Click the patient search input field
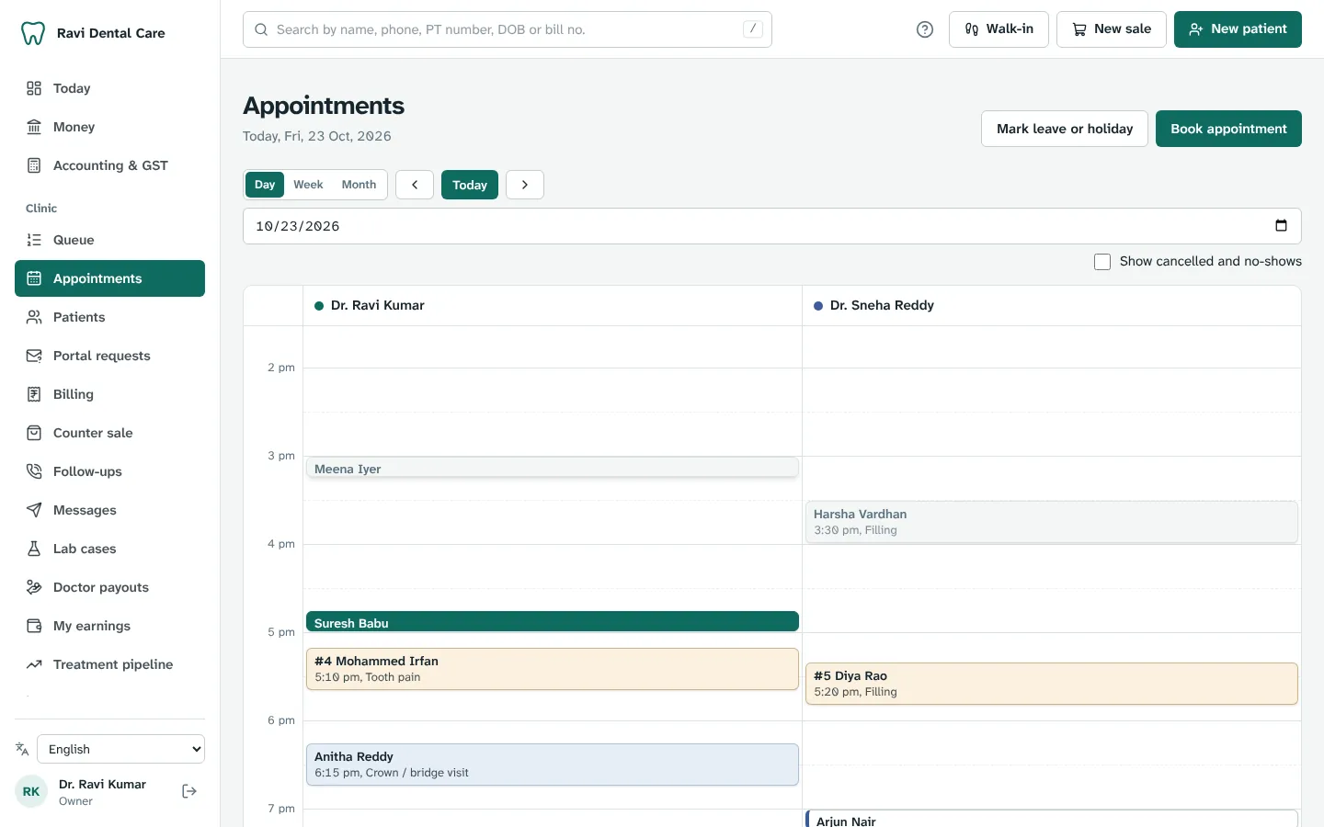1324x827 pixels. 508,29
